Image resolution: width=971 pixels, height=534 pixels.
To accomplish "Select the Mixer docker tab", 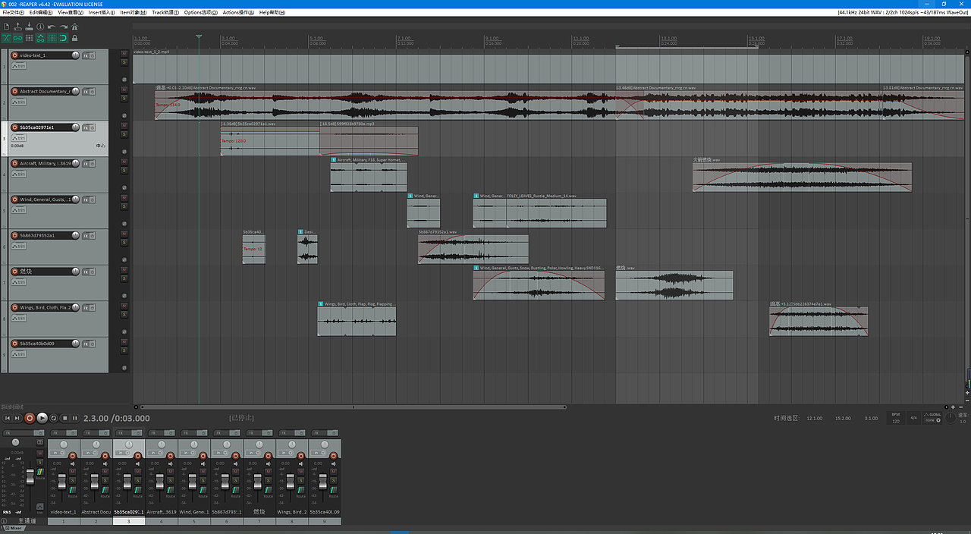I will pyautogui.click(x=14, y=528).
